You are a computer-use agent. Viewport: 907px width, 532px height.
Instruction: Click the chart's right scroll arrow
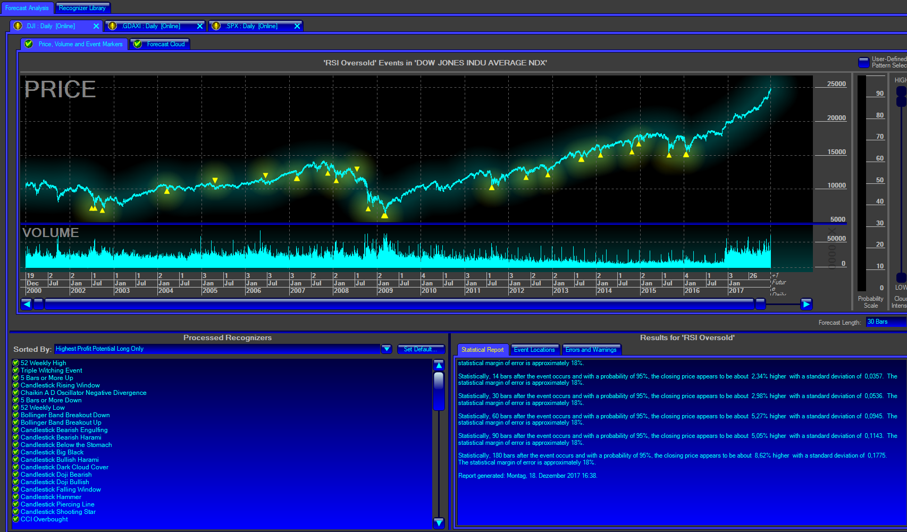click(x=807, y=304)
